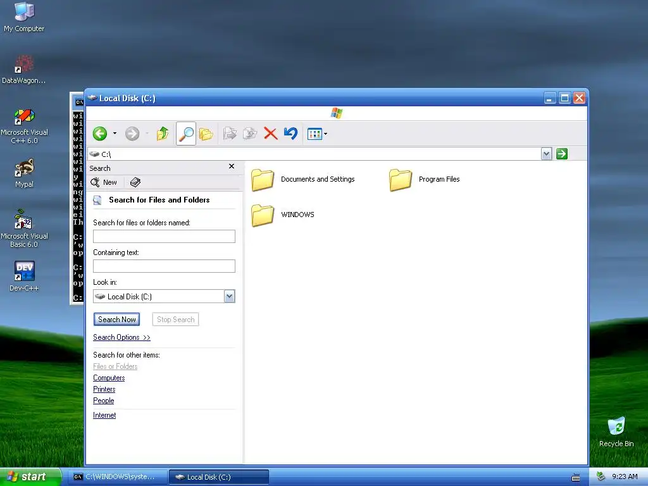Image resolution: width=648 pixels, height=486 pixels.
Task: Expand the address bar dropdown arrow
Action: click(546, 154)
